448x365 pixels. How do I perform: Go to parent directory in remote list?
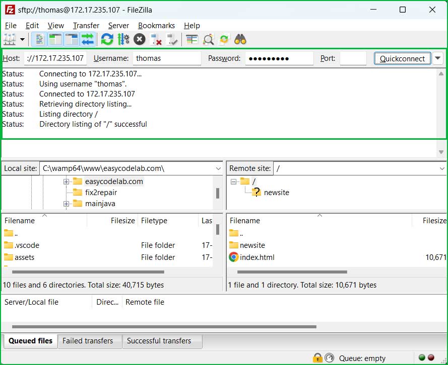[x=236, y=233]
